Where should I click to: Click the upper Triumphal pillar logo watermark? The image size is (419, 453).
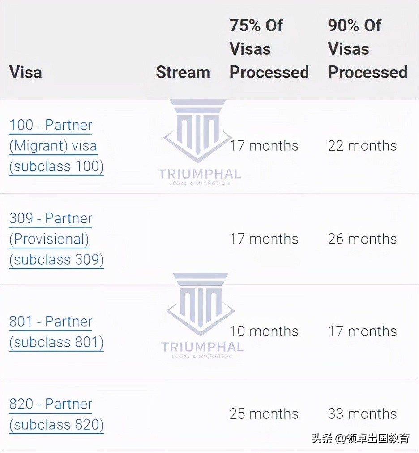click(x=198, y=131)
